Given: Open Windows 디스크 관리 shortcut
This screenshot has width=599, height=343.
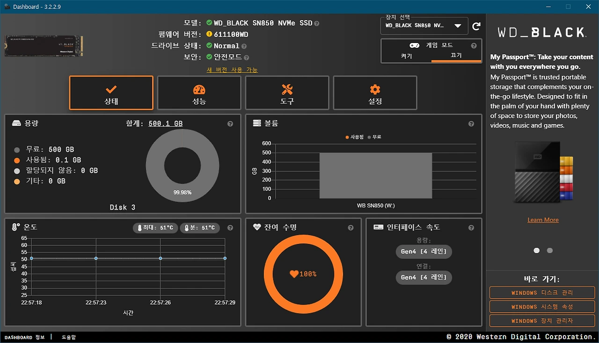Looking at the screenshot, I should coord(541,293).
